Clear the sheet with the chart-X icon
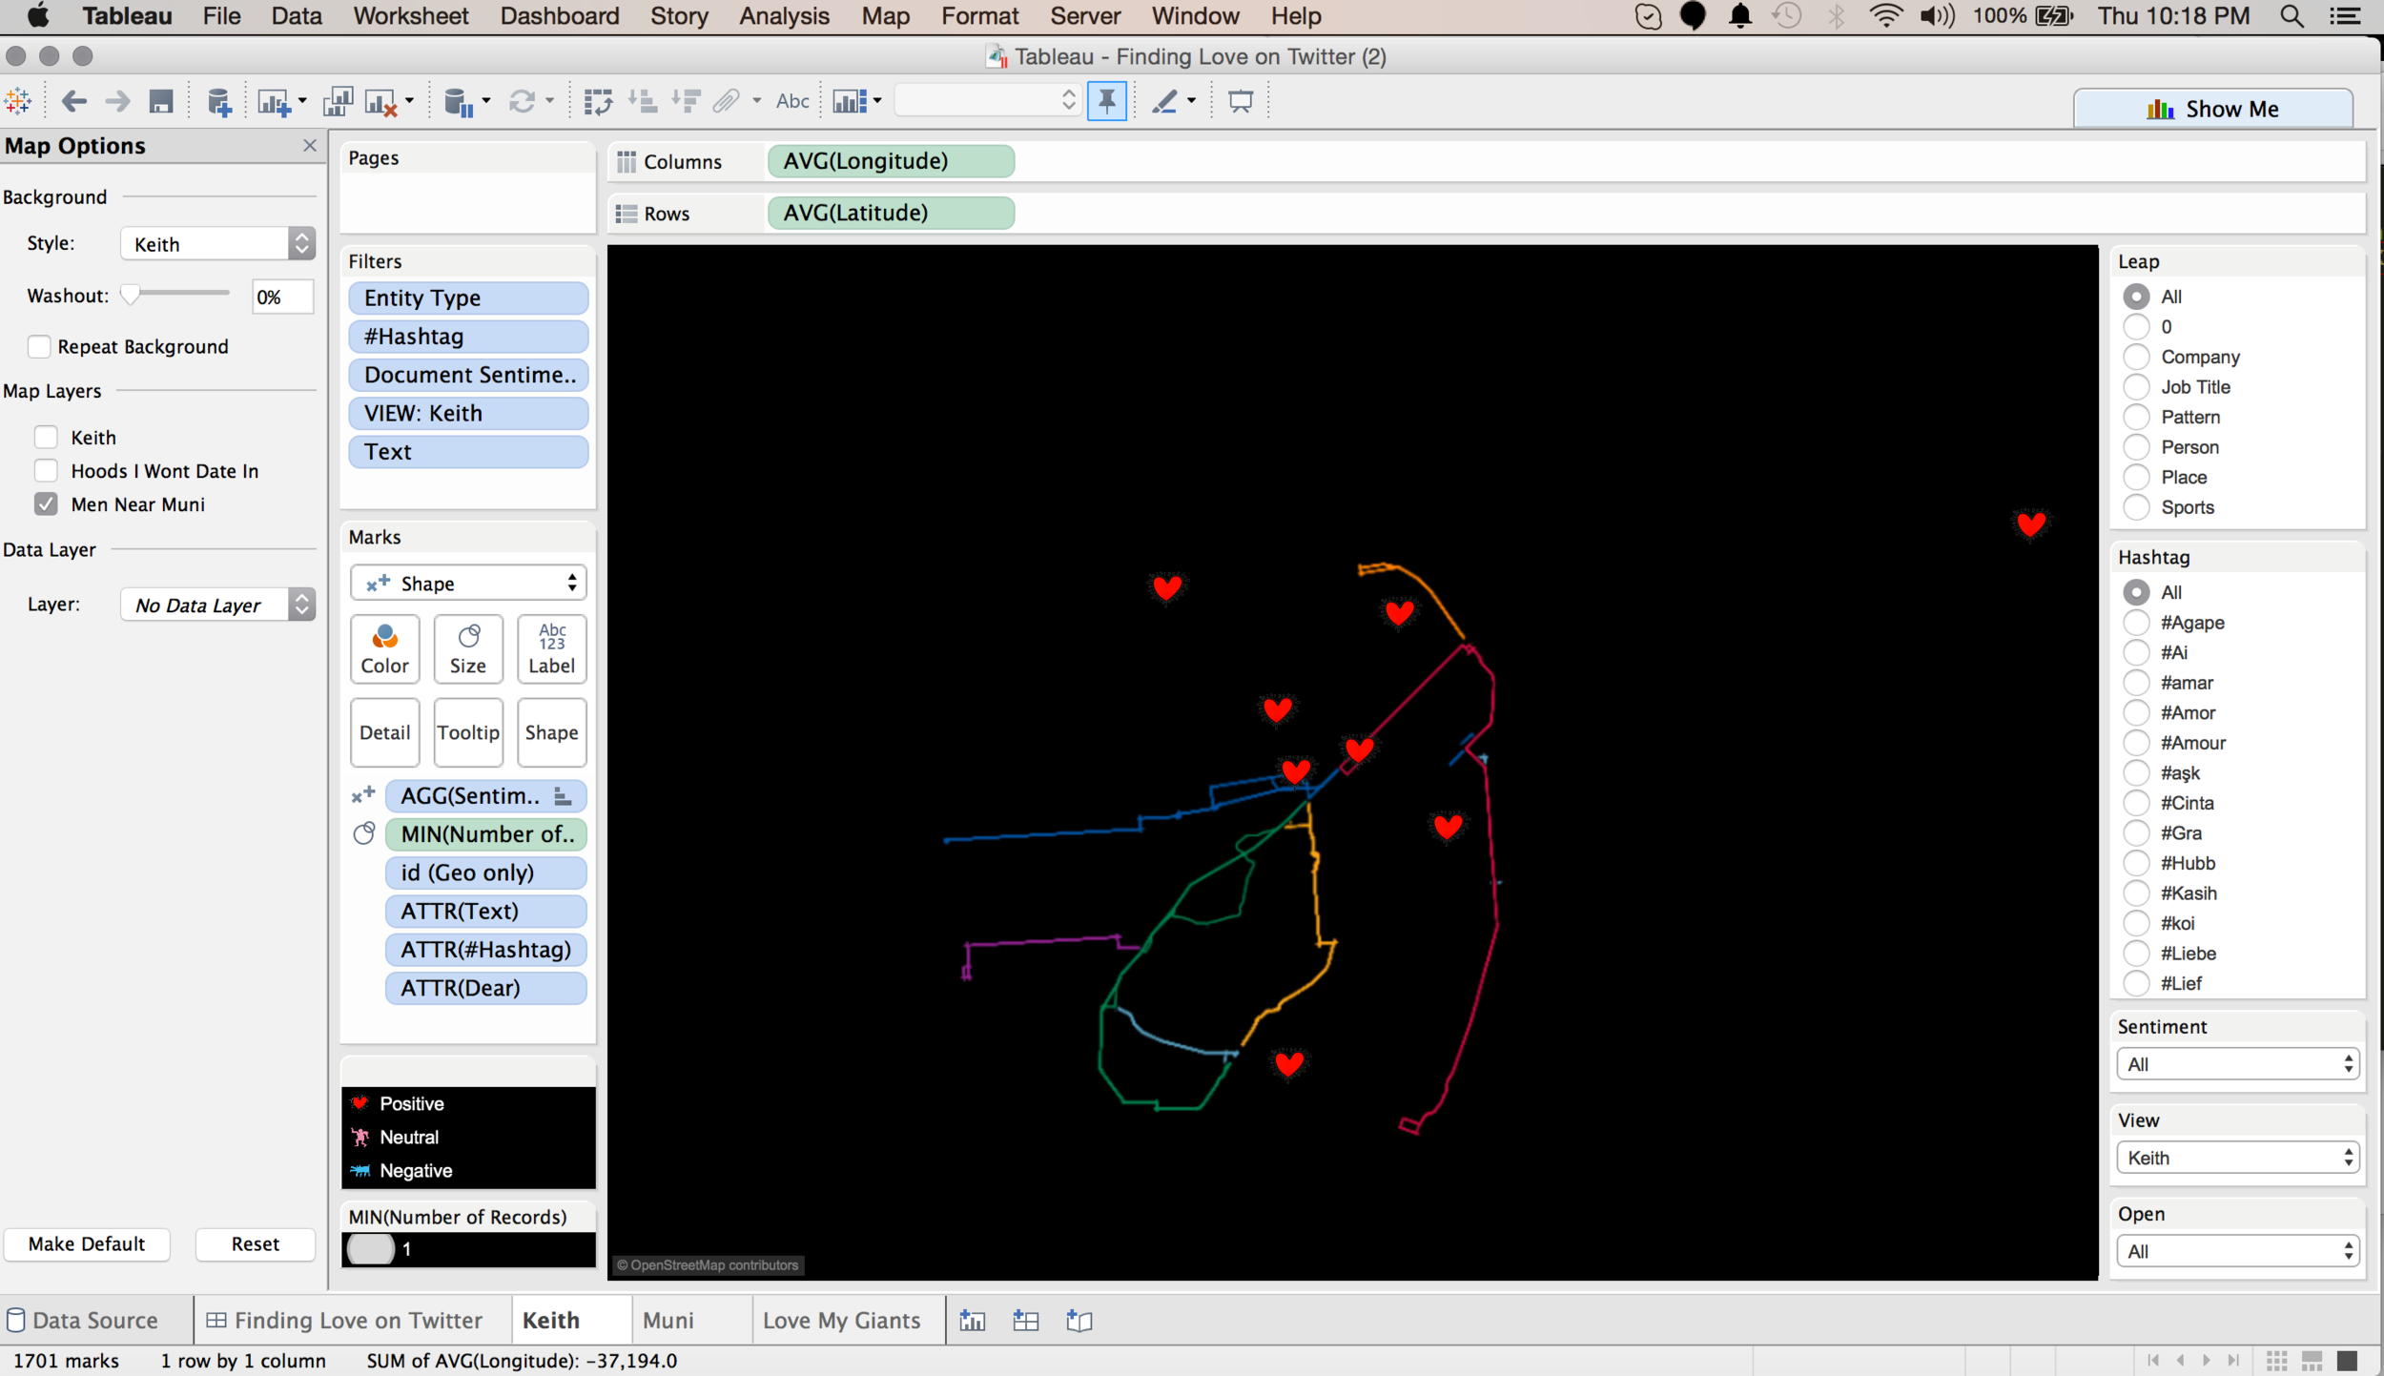Viewport: 2384px width, 1376px height. (x=381, y=102)
